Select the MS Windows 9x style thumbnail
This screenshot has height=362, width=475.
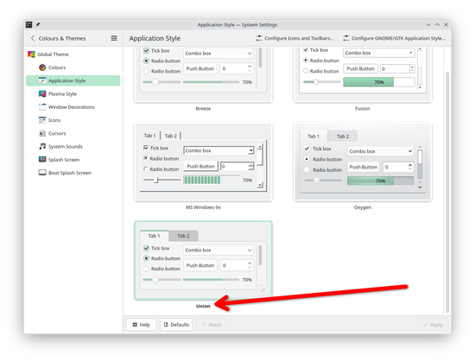[x=203, y=162]
